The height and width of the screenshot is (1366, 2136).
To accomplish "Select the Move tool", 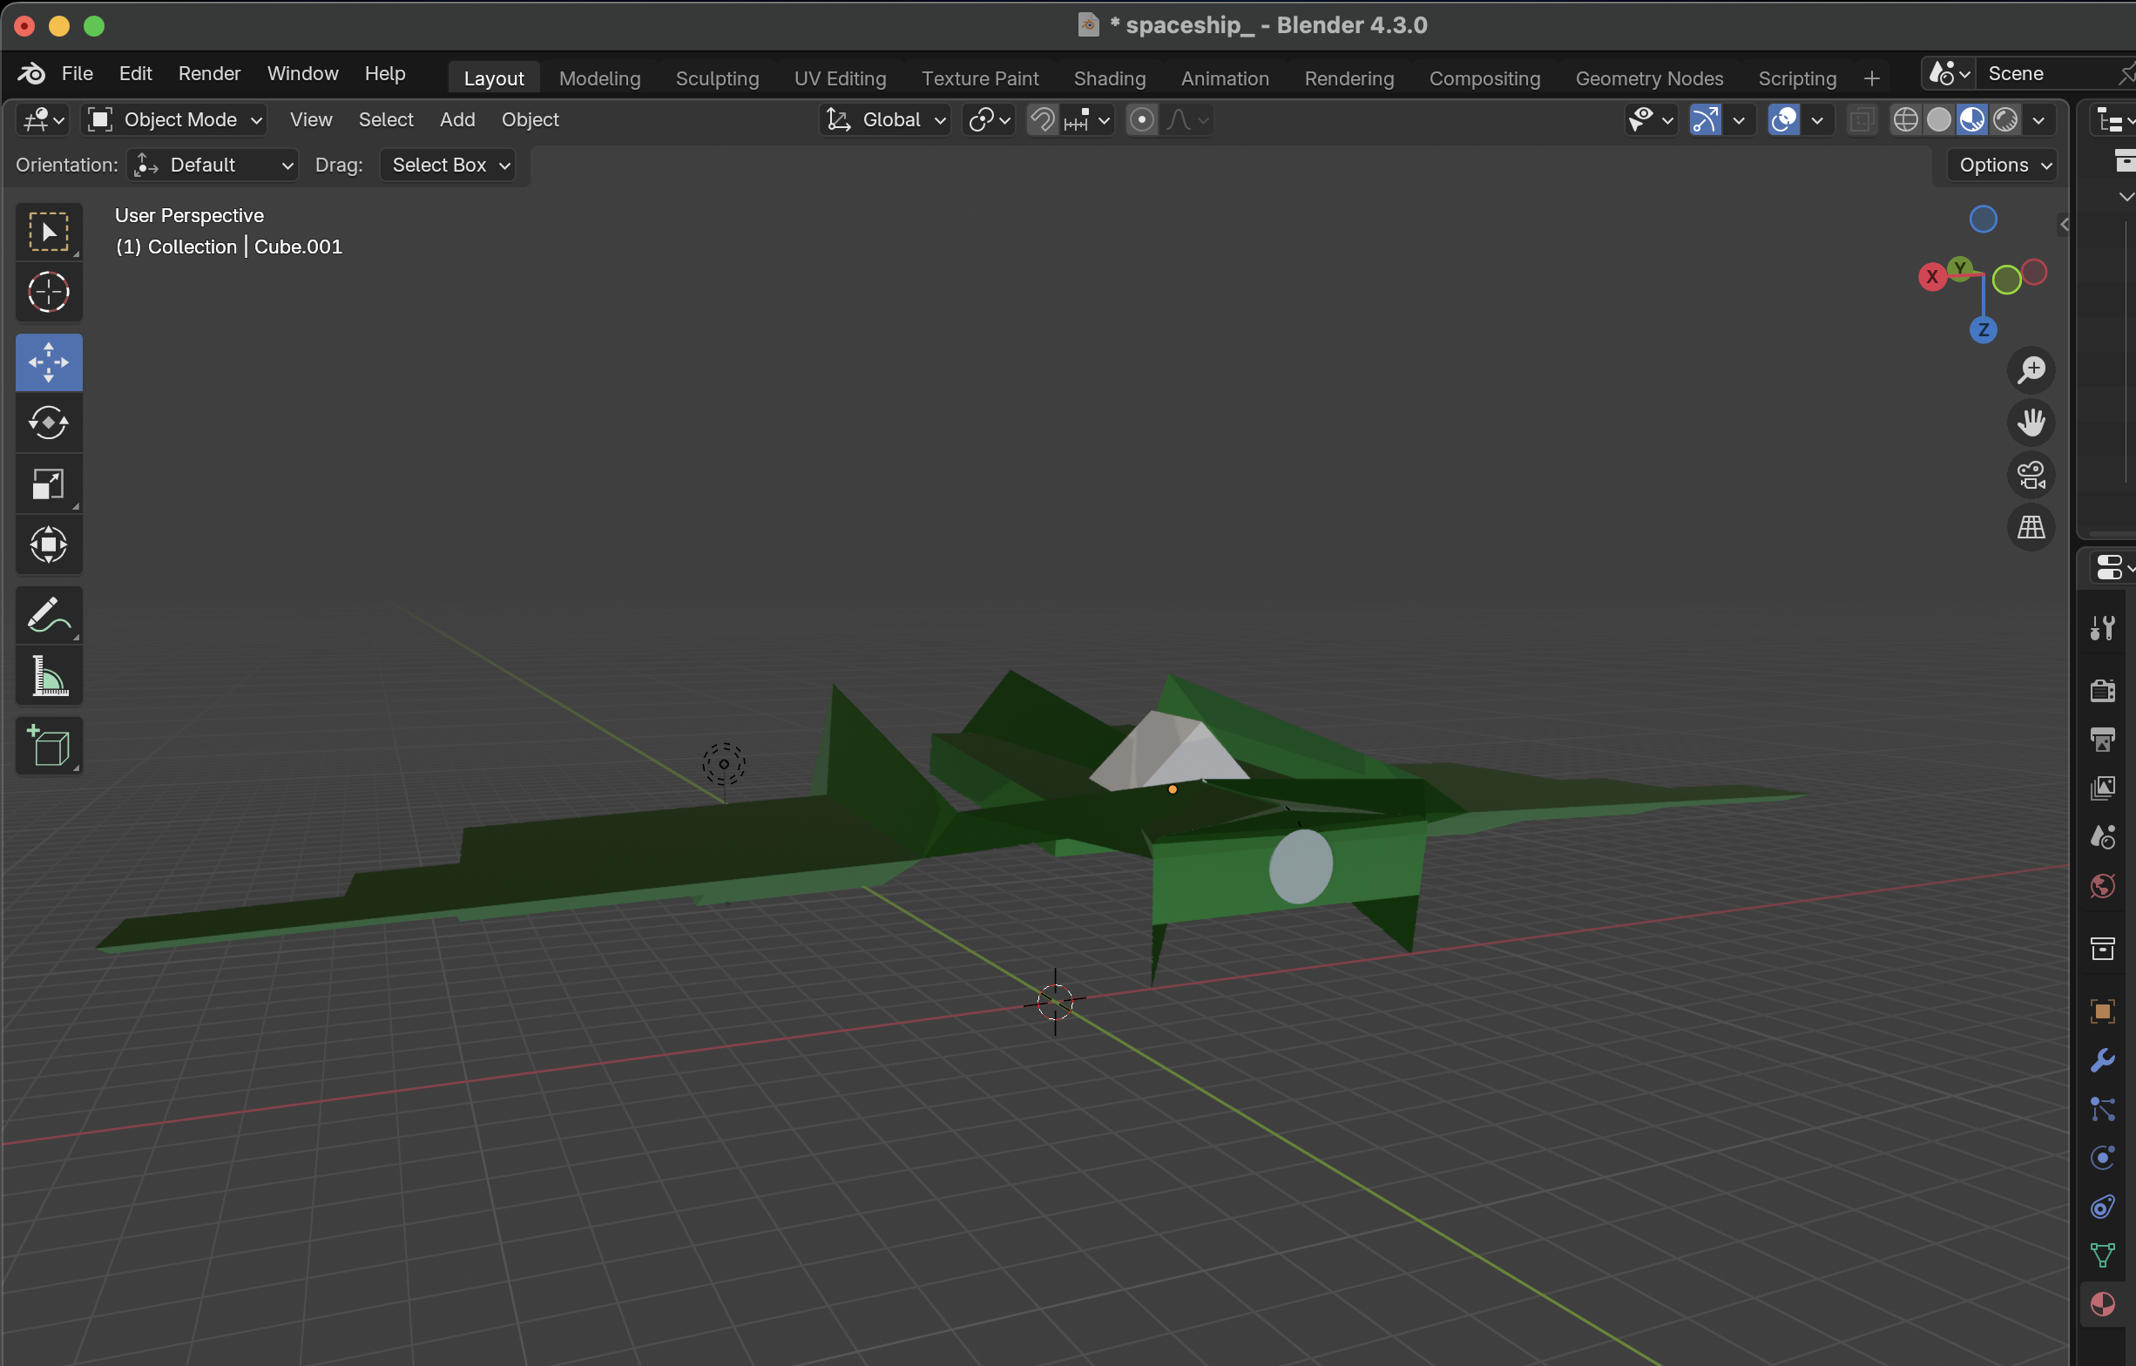I will [x=49, y=362].
